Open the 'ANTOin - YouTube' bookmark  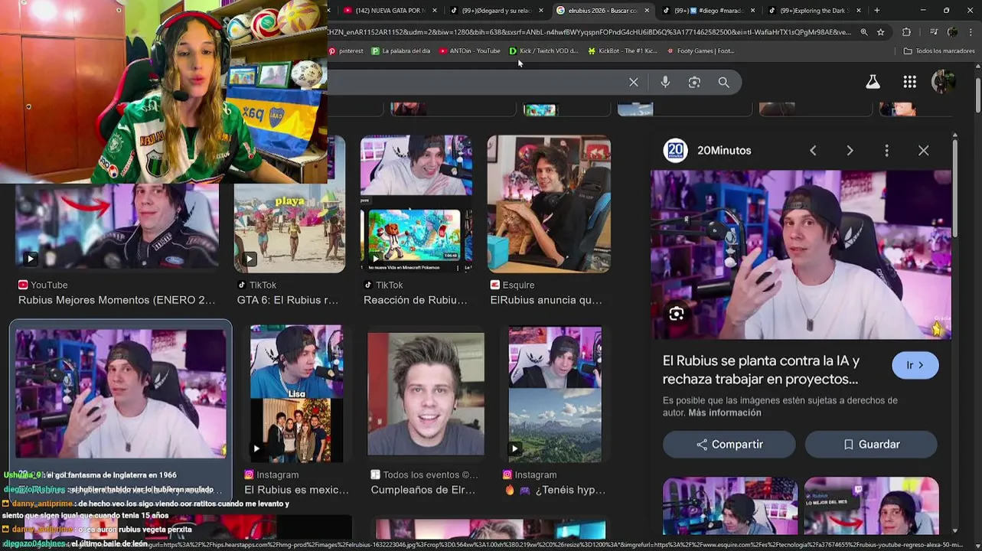(x=469, y=51)
